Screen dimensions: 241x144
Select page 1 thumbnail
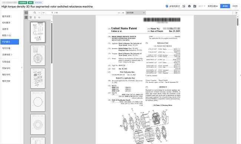38,32
